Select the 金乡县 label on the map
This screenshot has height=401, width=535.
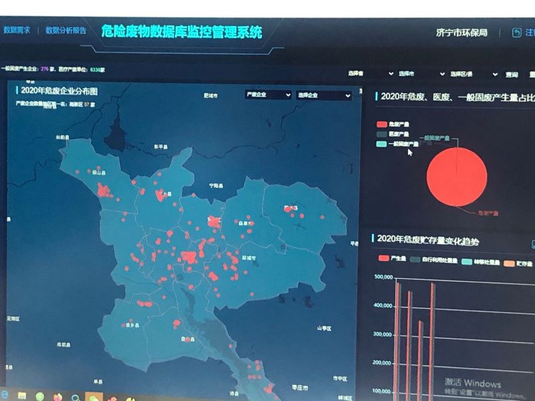coord(132,325)
